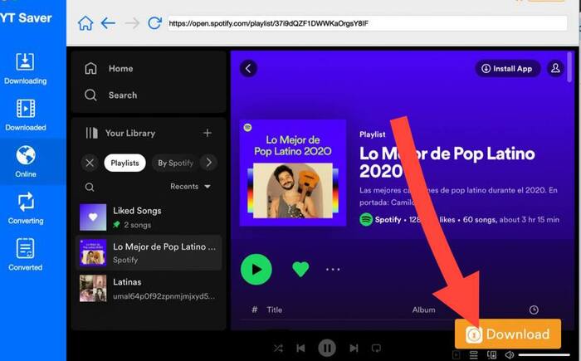
Task: Create new playlist with plus icon
Action: (207, 133)
